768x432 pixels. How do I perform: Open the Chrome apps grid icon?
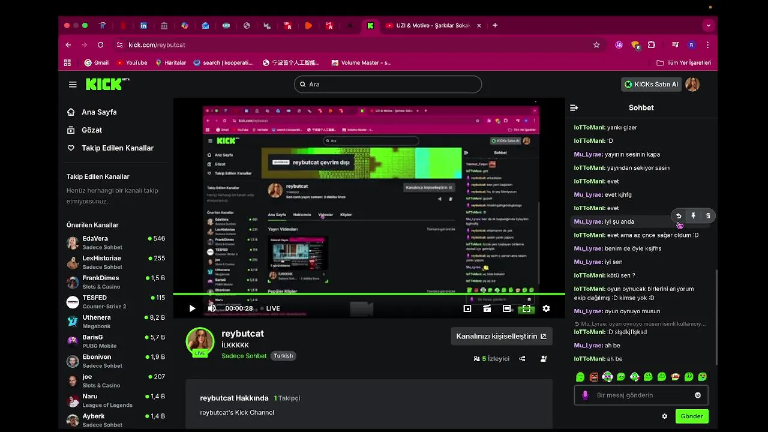(67, 62)
